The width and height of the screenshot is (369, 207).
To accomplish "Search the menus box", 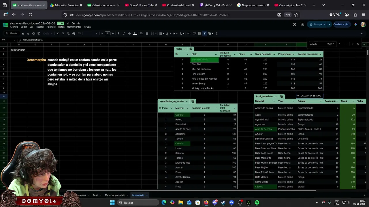I will pyautogui.click(x=12, y=33).
